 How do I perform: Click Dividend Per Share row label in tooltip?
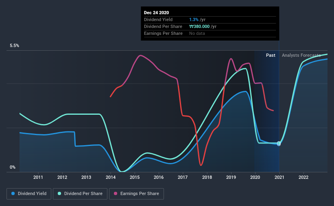163,26
